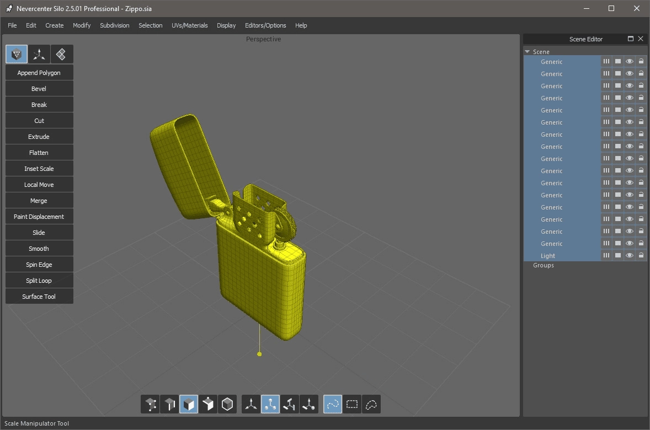The image size is (650, 430).
Task: Click the cube-with-top-dot selection mode icon
Action: [207, 404]
